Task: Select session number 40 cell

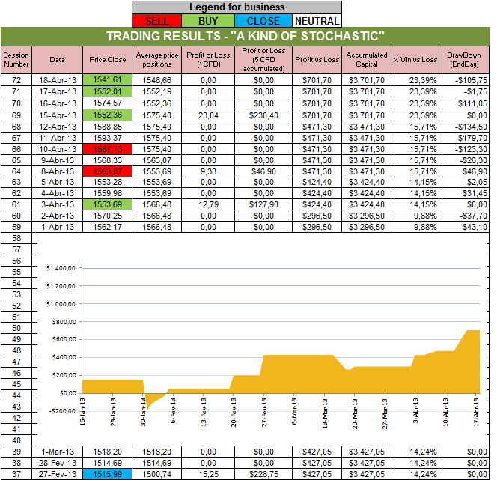Action: pos(16,440)
